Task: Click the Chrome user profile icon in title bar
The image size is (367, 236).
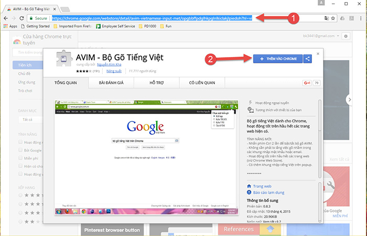Action: tap(321, 3)
